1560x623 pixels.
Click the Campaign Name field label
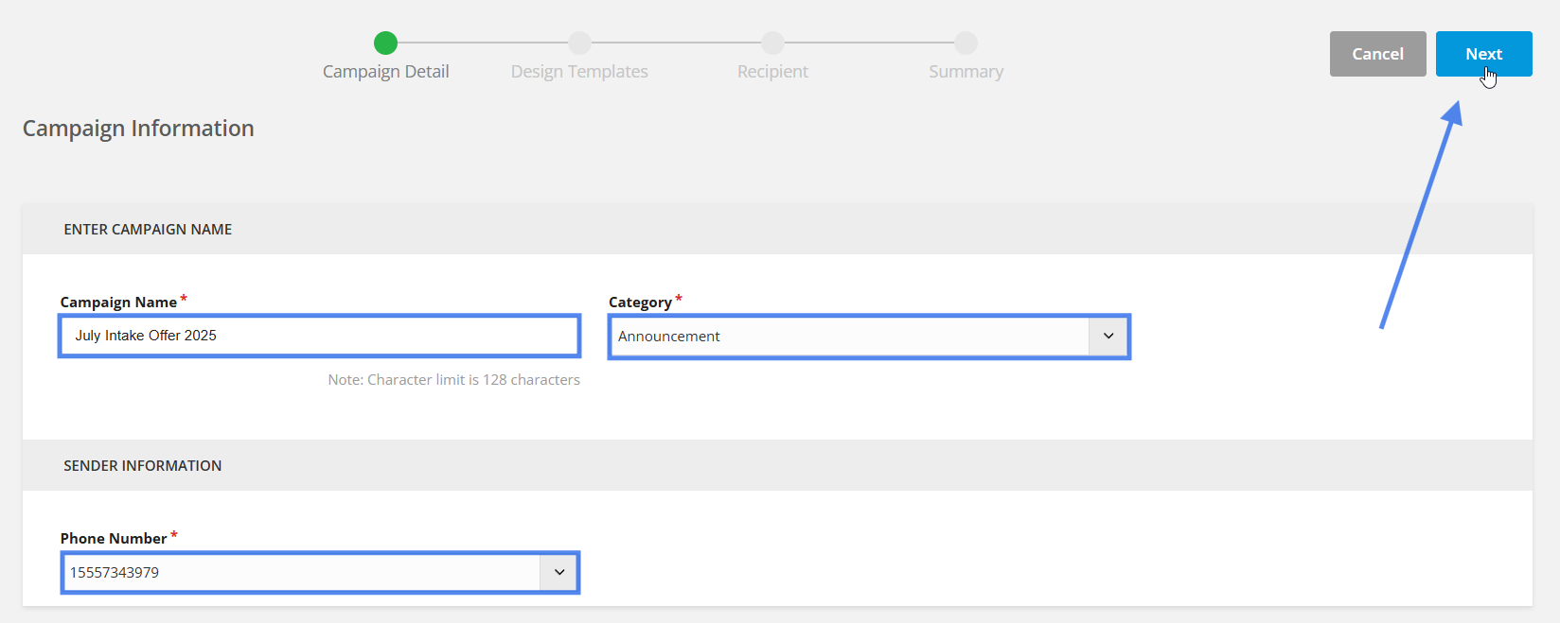(118, 303)
